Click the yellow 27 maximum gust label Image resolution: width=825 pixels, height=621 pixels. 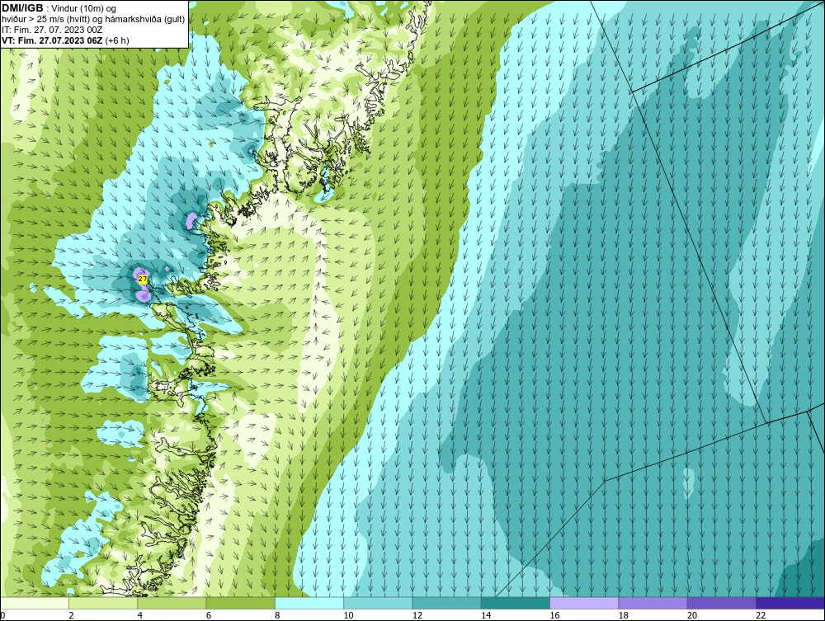tap(143, 280)
